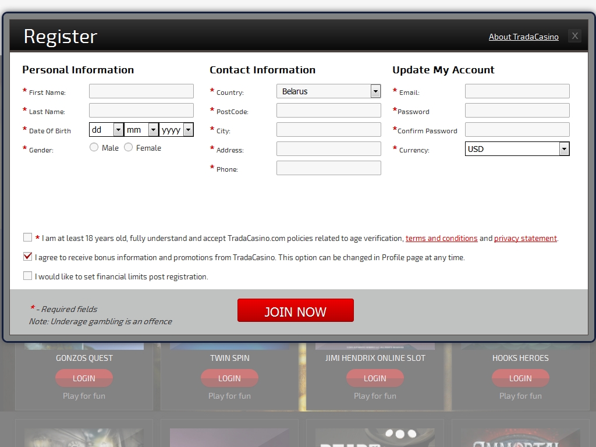Check the 18 years old agreement box
Viewport: 596px width, 447px height.
pyautogui.click(x=27, y=237)
